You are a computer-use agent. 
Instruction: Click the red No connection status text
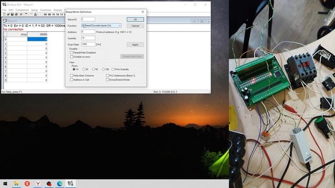pos(13,29)
